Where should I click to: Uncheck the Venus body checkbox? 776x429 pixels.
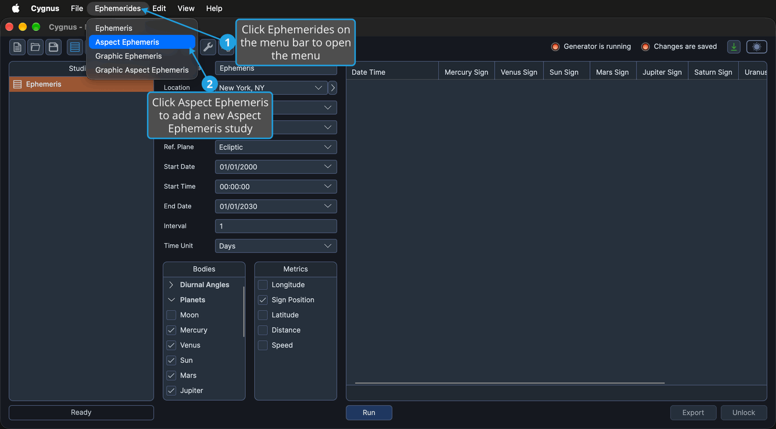171,345
